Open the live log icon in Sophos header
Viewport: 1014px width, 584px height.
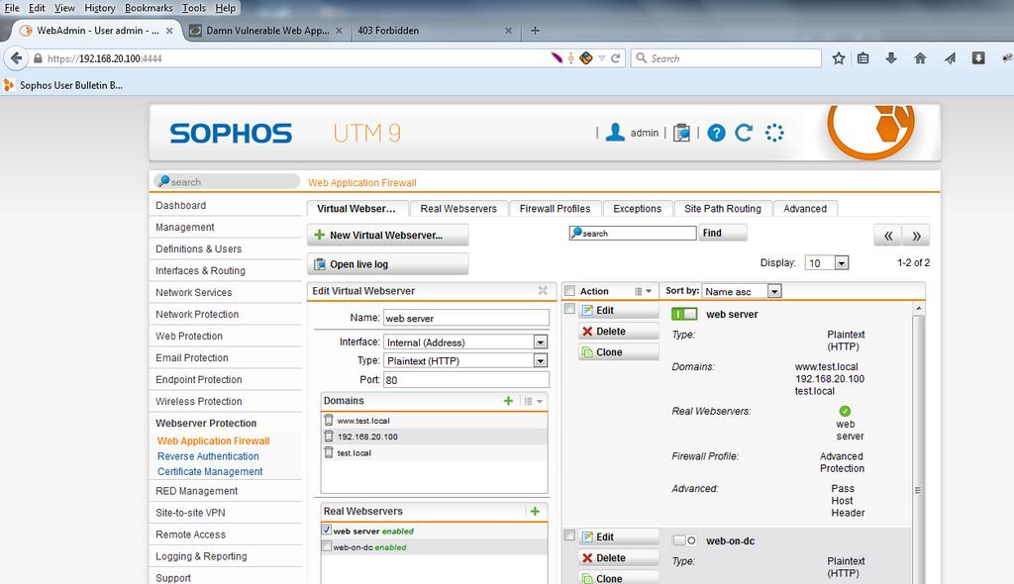681,133
